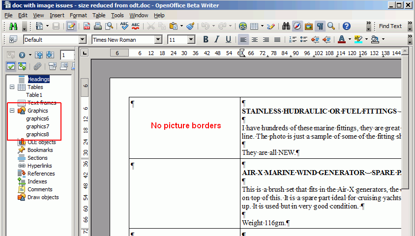Open the Tools menu
Image resolution: width=415 pixels, height=236 pixels.
pos(117,15)
